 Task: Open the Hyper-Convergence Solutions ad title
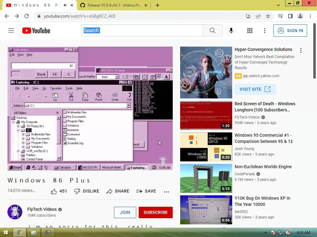pos(263,49)
